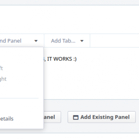Click the Add Tab... label text
139x139 pixels.
pyautogui.click(x=63, y=41)
